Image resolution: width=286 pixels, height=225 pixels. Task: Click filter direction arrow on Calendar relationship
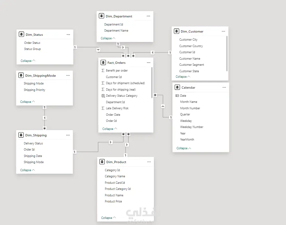tap(163, 106)
